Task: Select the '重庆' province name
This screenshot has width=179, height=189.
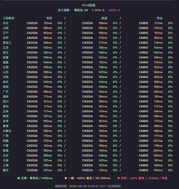Action: [6, 170]
